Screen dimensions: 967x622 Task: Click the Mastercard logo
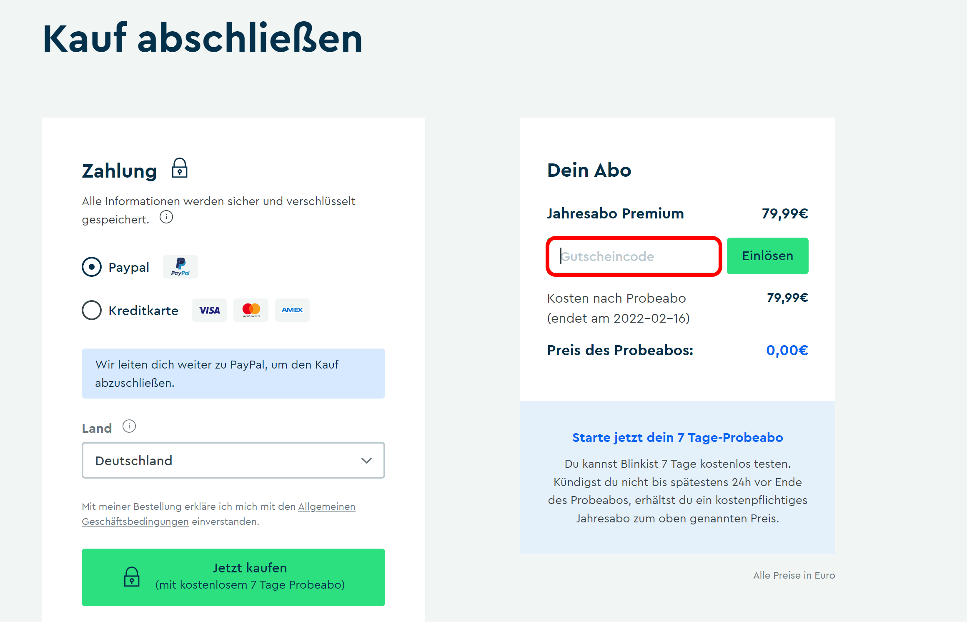(x=251, y=310)
